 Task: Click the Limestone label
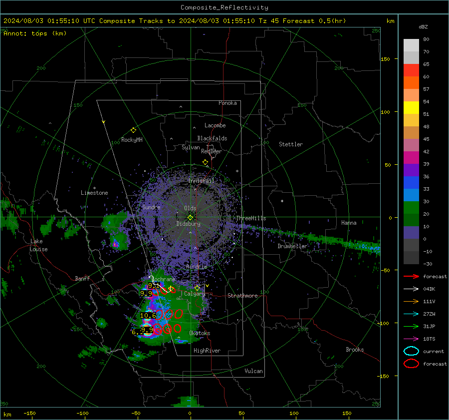point(94,193)
